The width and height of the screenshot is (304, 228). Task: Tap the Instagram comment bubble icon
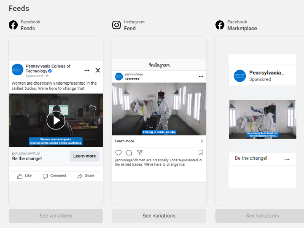click(x=129, y=153)
